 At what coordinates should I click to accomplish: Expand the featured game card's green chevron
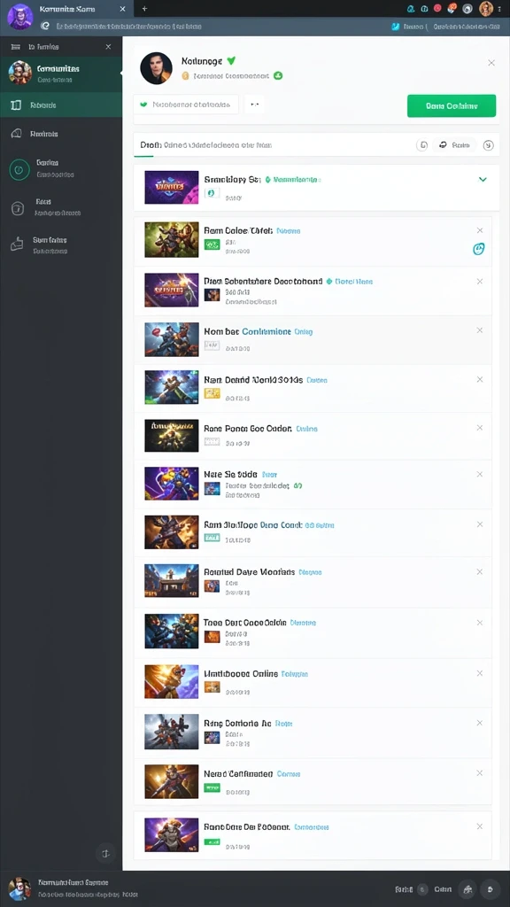[x=483, y=180]
